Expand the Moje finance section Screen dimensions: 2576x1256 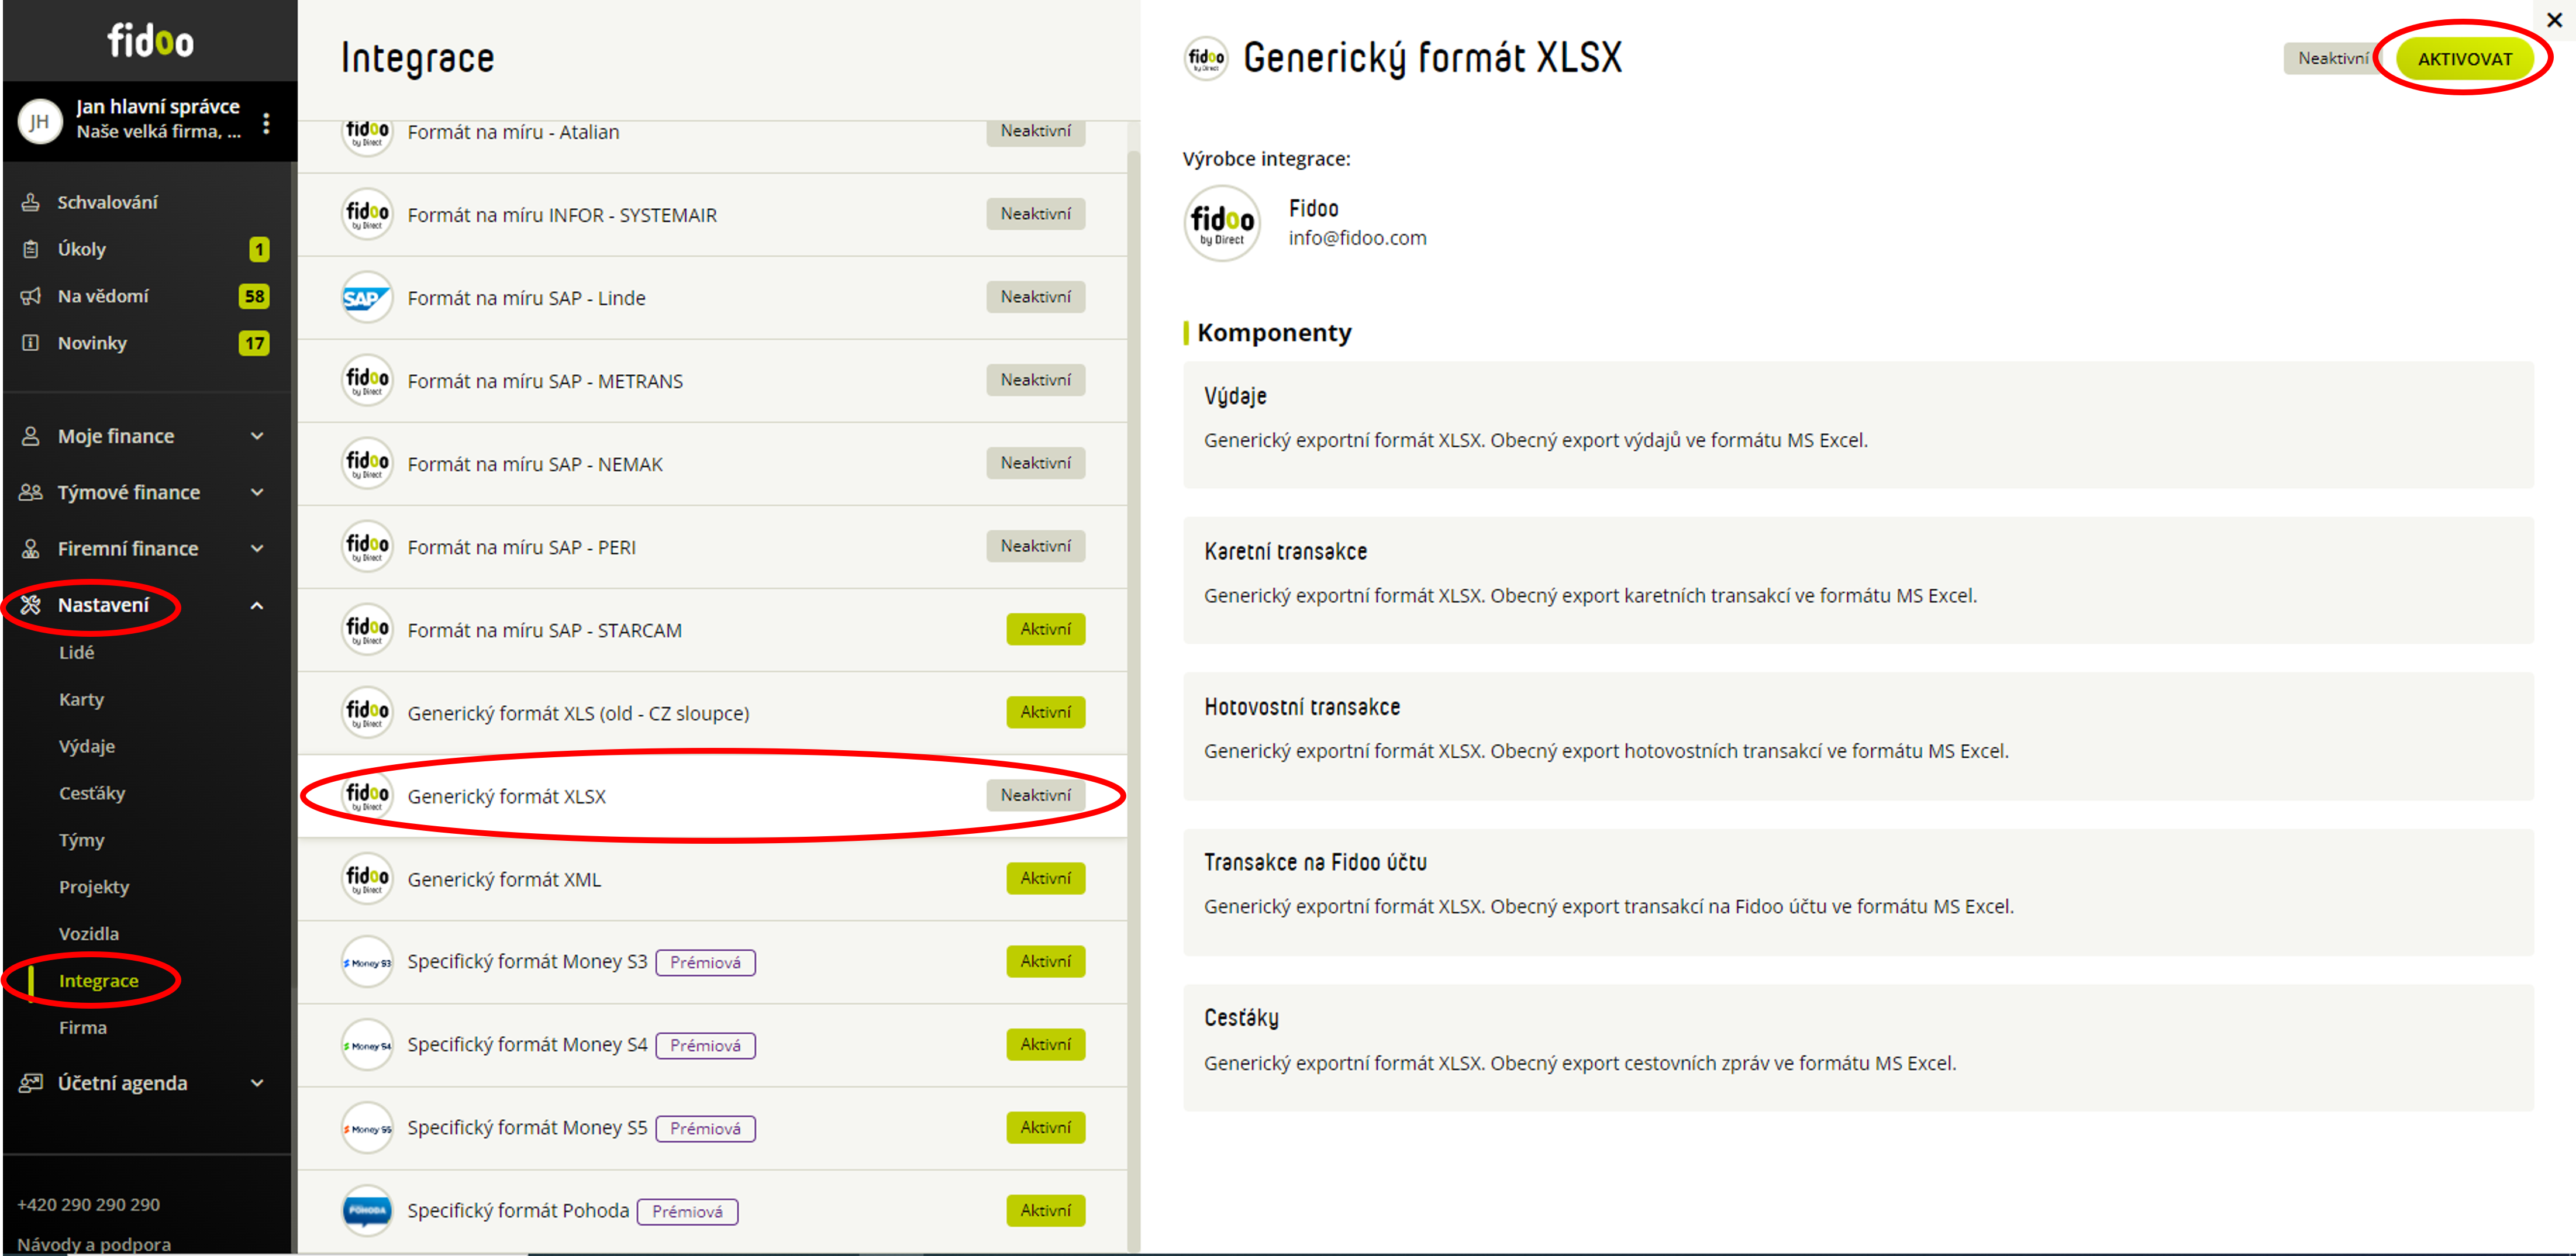pyautogui.click(x=257, y=436)
